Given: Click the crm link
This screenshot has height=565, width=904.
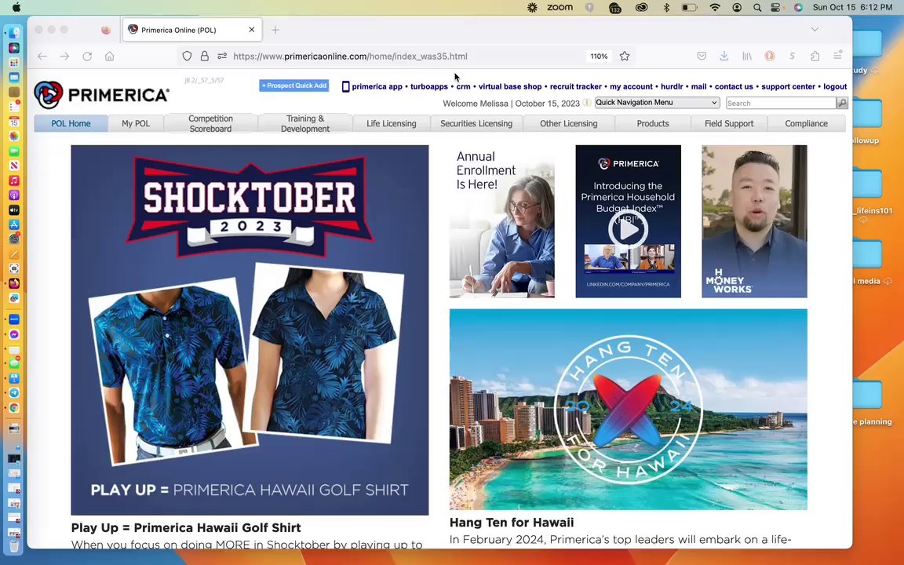Looking at the screenshot, I should 463,86.
